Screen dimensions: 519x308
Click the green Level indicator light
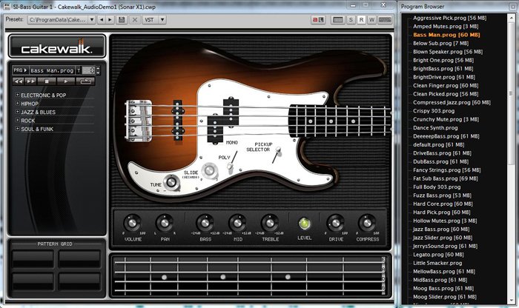(305, 224)
